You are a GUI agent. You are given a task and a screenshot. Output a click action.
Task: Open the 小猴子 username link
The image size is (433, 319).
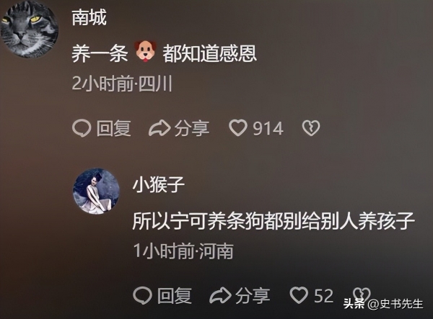pyautogui.click(x=158, y=184)
